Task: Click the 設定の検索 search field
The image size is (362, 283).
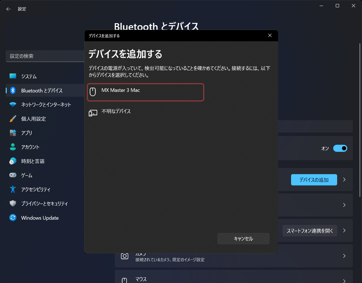Action: tap(45, 56)
